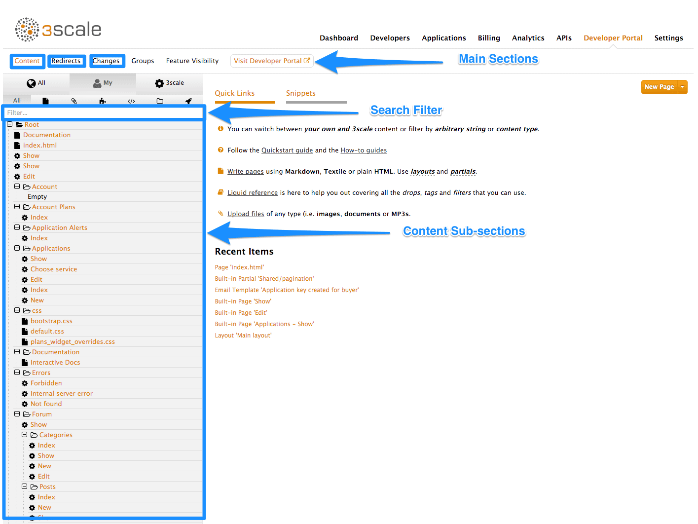This screenshot has width=698, height=524.
Task: Open the Changes section
Action: tap(106, 61)
